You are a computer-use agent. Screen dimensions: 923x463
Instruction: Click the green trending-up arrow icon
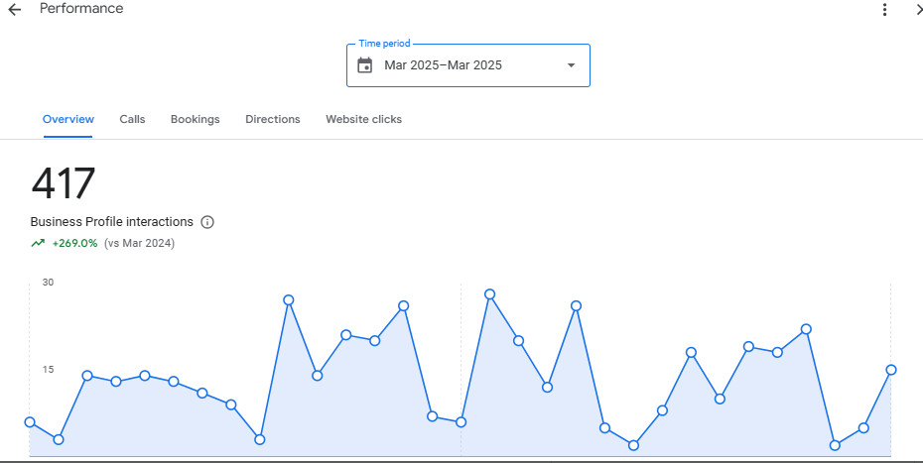pyautogui.click(x=38, y=243)
